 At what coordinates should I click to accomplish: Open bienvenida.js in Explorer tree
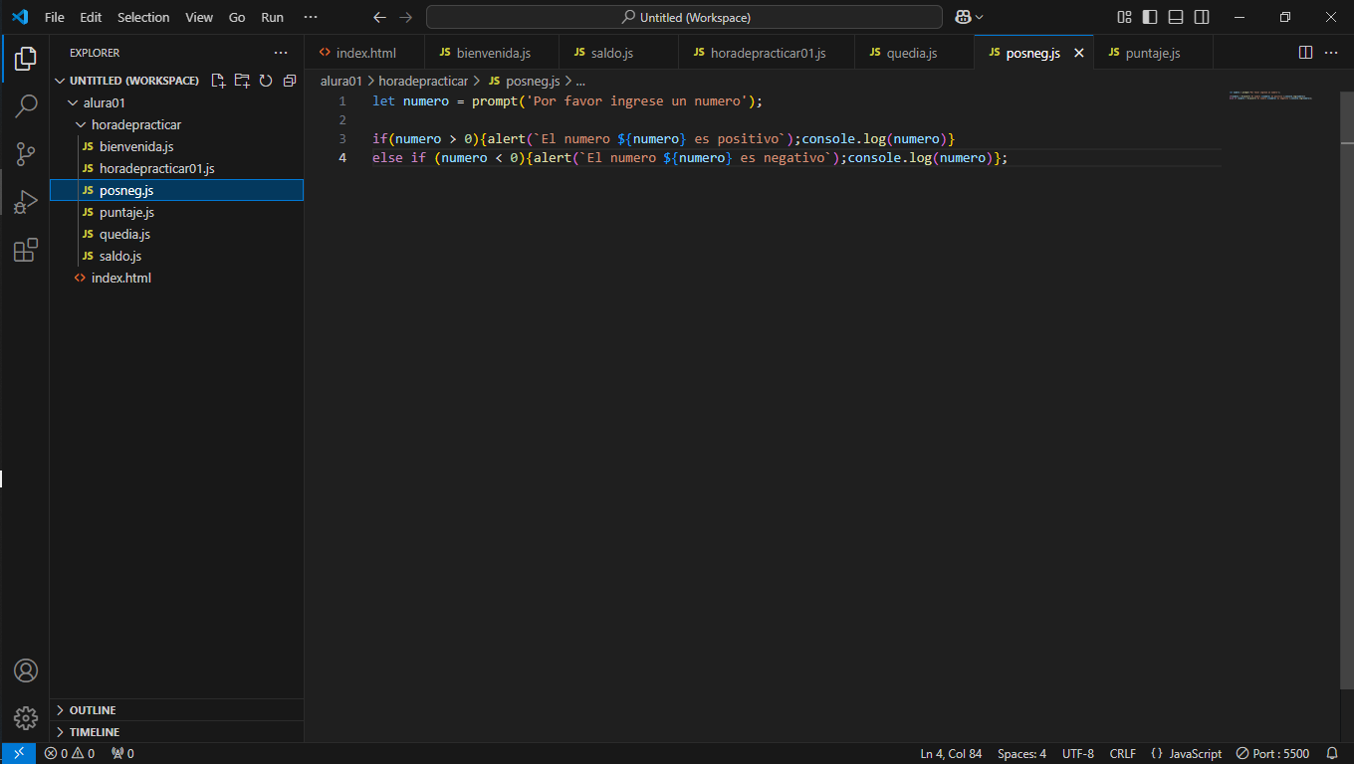click(176, 146)
